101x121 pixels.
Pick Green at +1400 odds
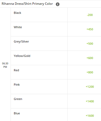90,101
